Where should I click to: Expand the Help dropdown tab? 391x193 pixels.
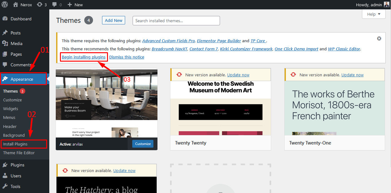pos(374,14)
